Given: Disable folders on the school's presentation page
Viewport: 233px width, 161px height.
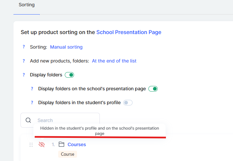Looking at the screenshot, I should point(153,89).
